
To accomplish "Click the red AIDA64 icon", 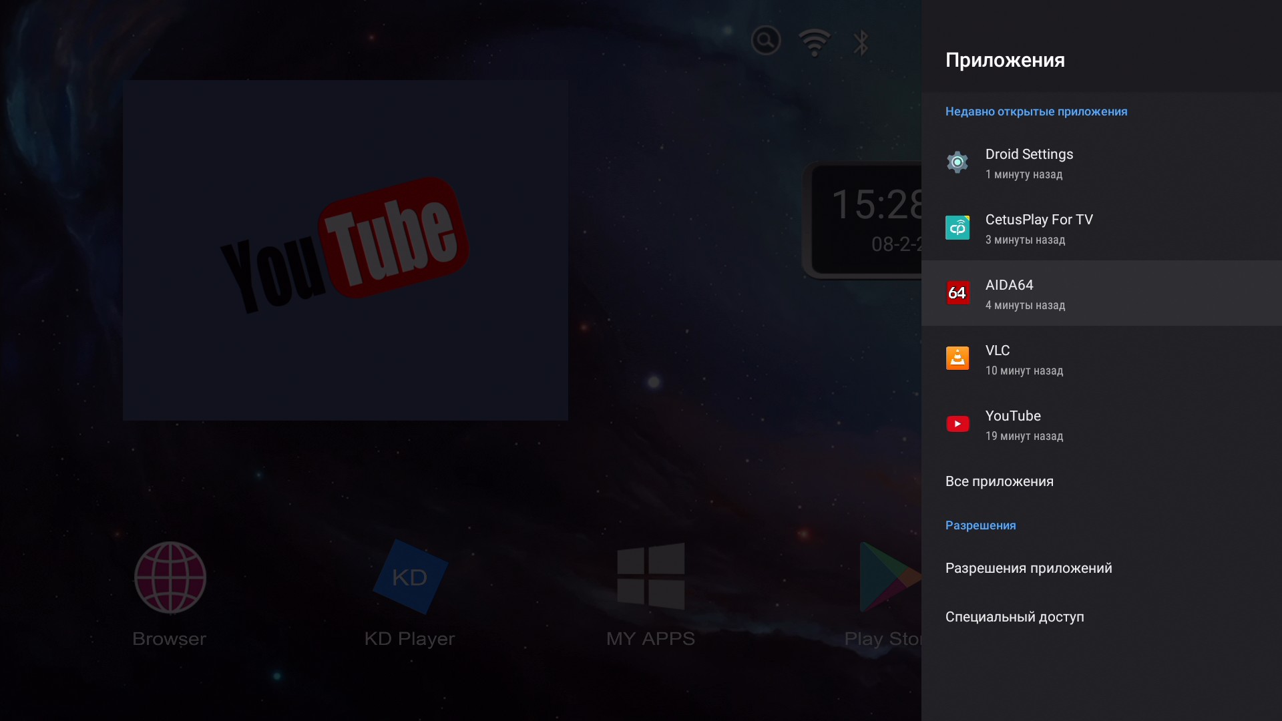I will click(x=957, y=293).
